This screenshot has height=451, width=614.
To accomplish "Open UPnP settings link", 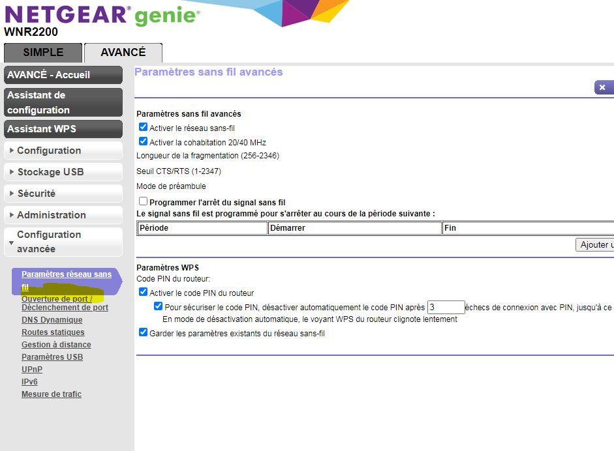I will 32,370.
